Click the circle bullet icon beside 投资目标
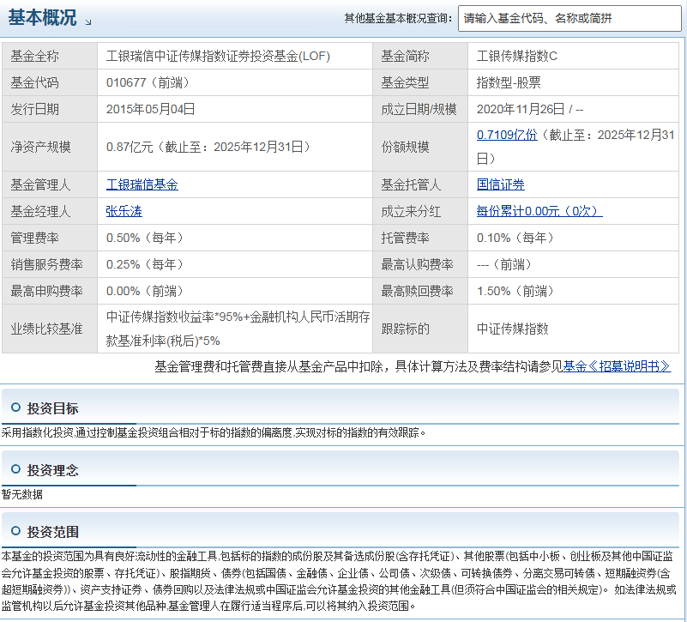The width and height of the screenshot is (687, 622). tap(15, 408)
